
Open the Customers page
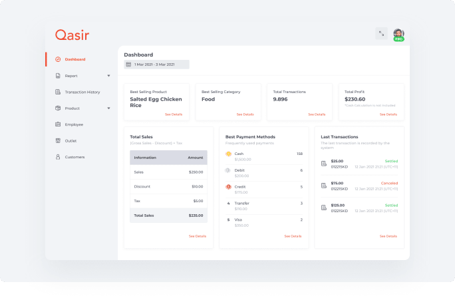point(75,157)
